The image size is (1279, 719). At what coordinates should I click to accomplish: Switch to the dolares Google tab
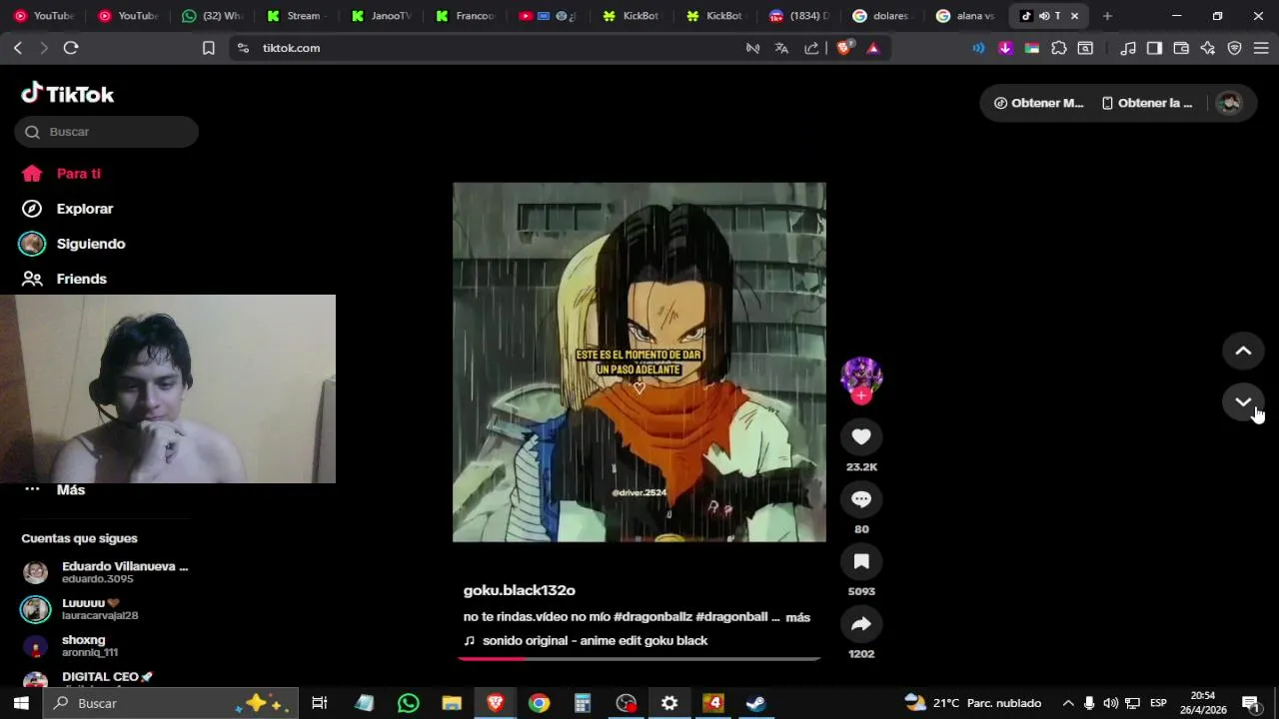coord(884,16)
